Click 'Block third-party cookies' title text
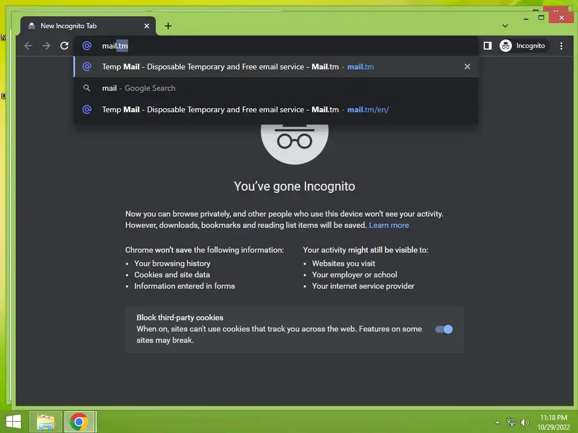Screen dimensions: 578x433 click(x=180, y=317)
